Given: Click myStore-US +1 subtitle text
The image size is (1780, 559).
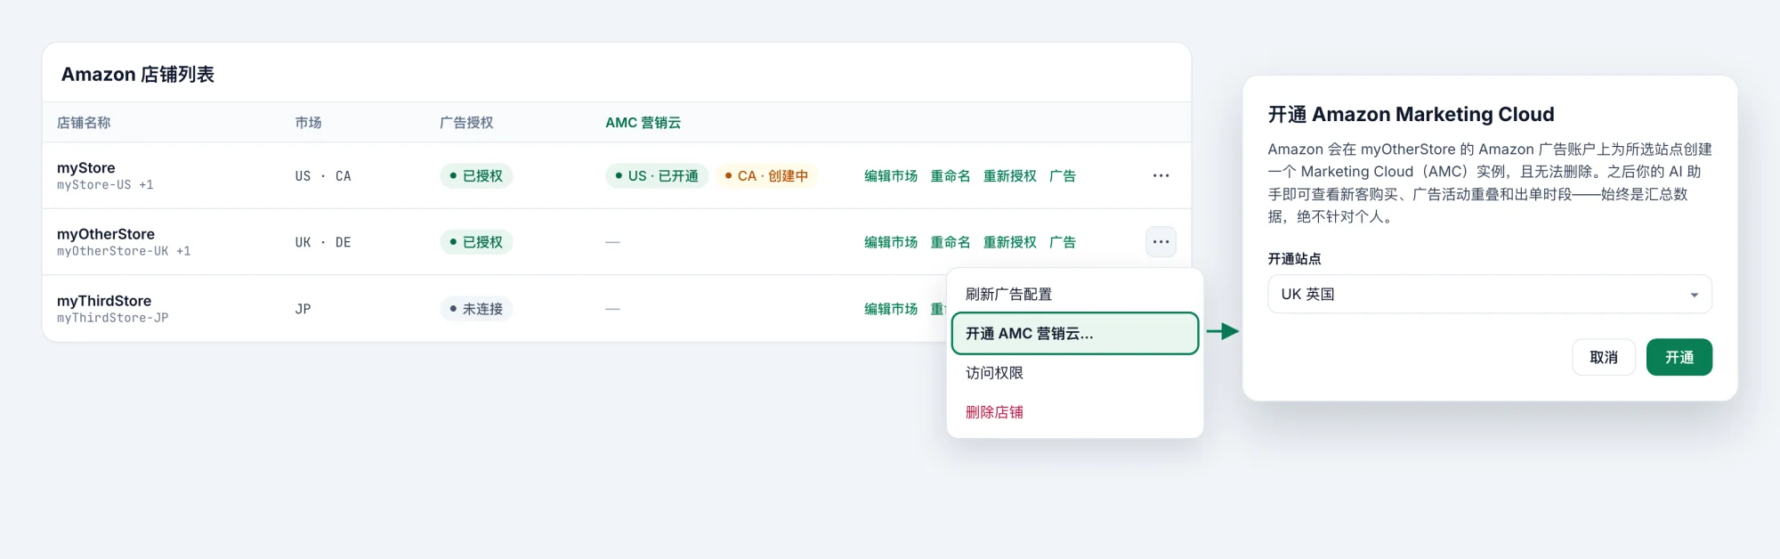Looking at the screenshot, I should pyautogui.click(x=105, y=185).
